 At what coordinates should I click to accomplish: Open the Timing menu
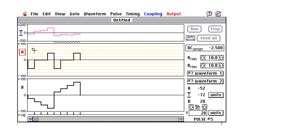click(x=133, y=14)
